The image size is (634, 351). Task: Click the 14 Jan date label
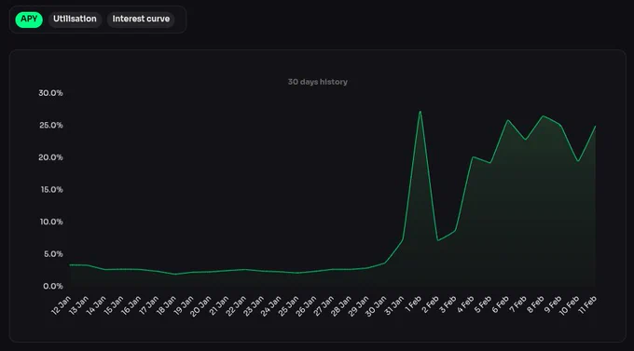96,305
